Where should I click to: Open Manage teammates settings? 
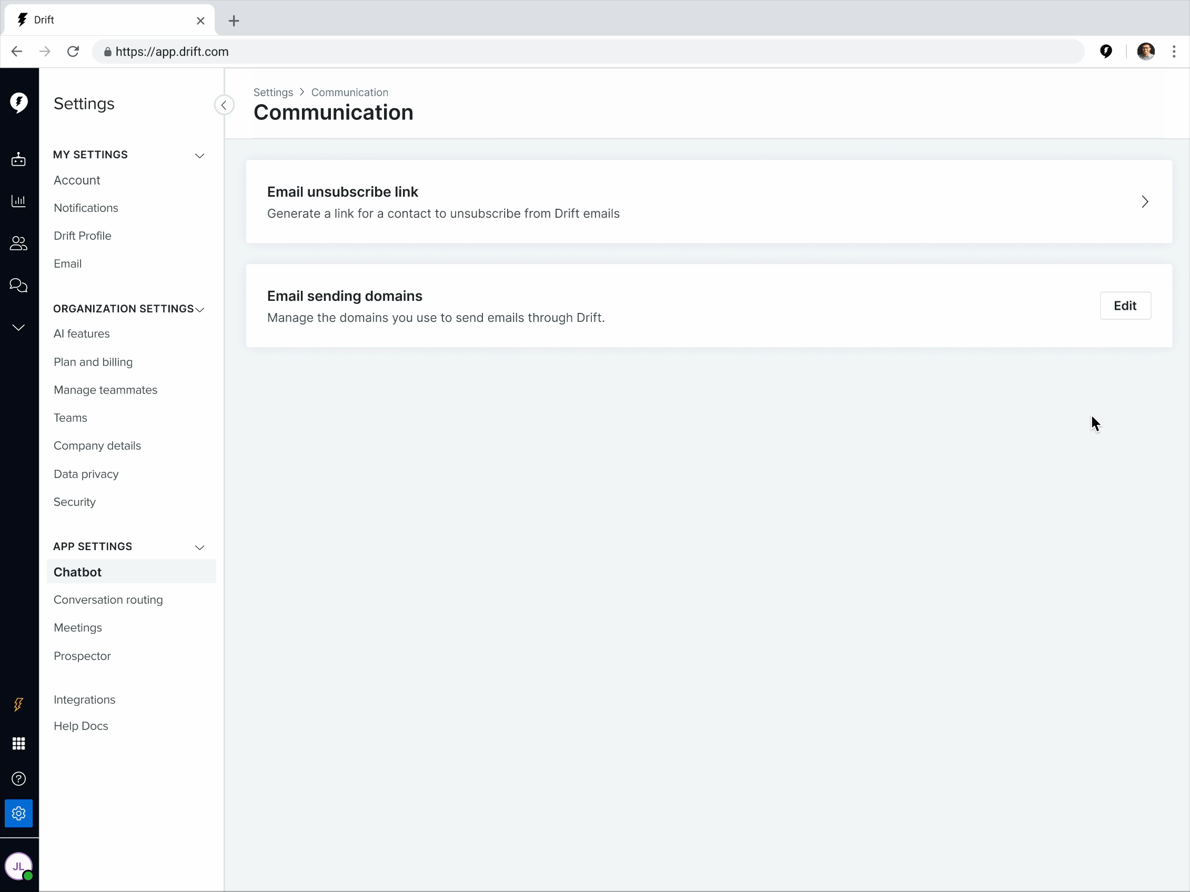(105, 390)
